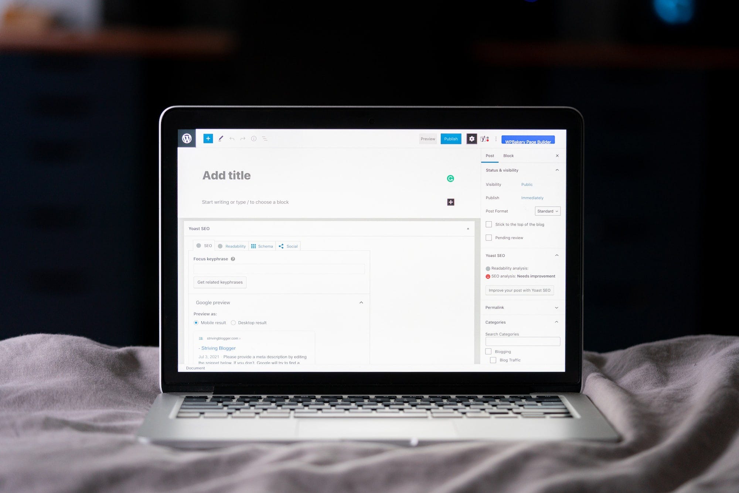Select the Desktop result radio button
Screen dimensions: 739x493
(x=232, y=322)
